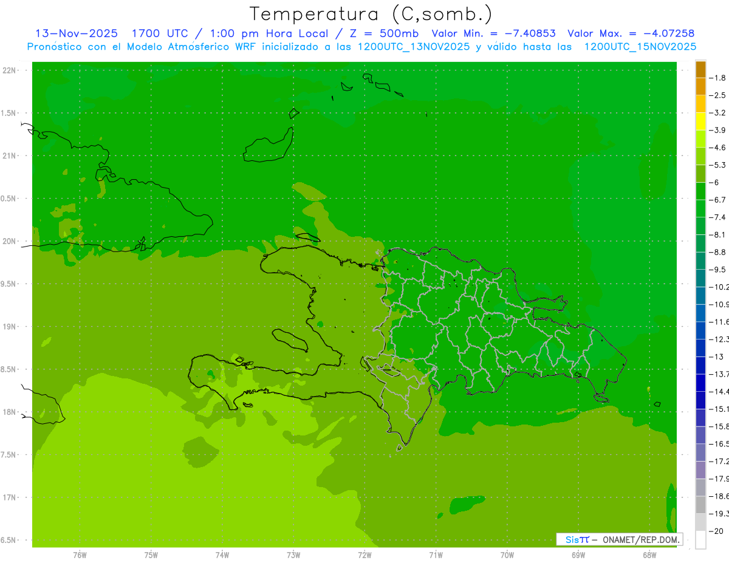The width and height of the screenshot is (729, 563).
Task: Click the legend value '-1.8'
Action: pos(717,78)
